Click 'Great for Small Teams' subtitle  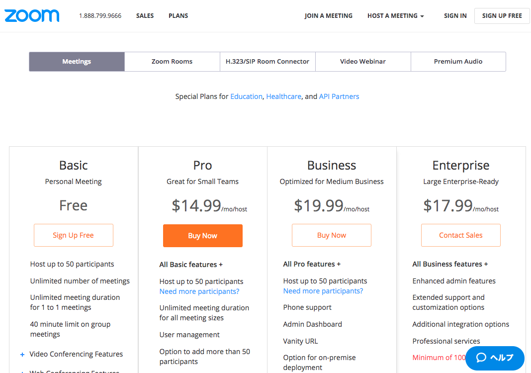point(202,182)
